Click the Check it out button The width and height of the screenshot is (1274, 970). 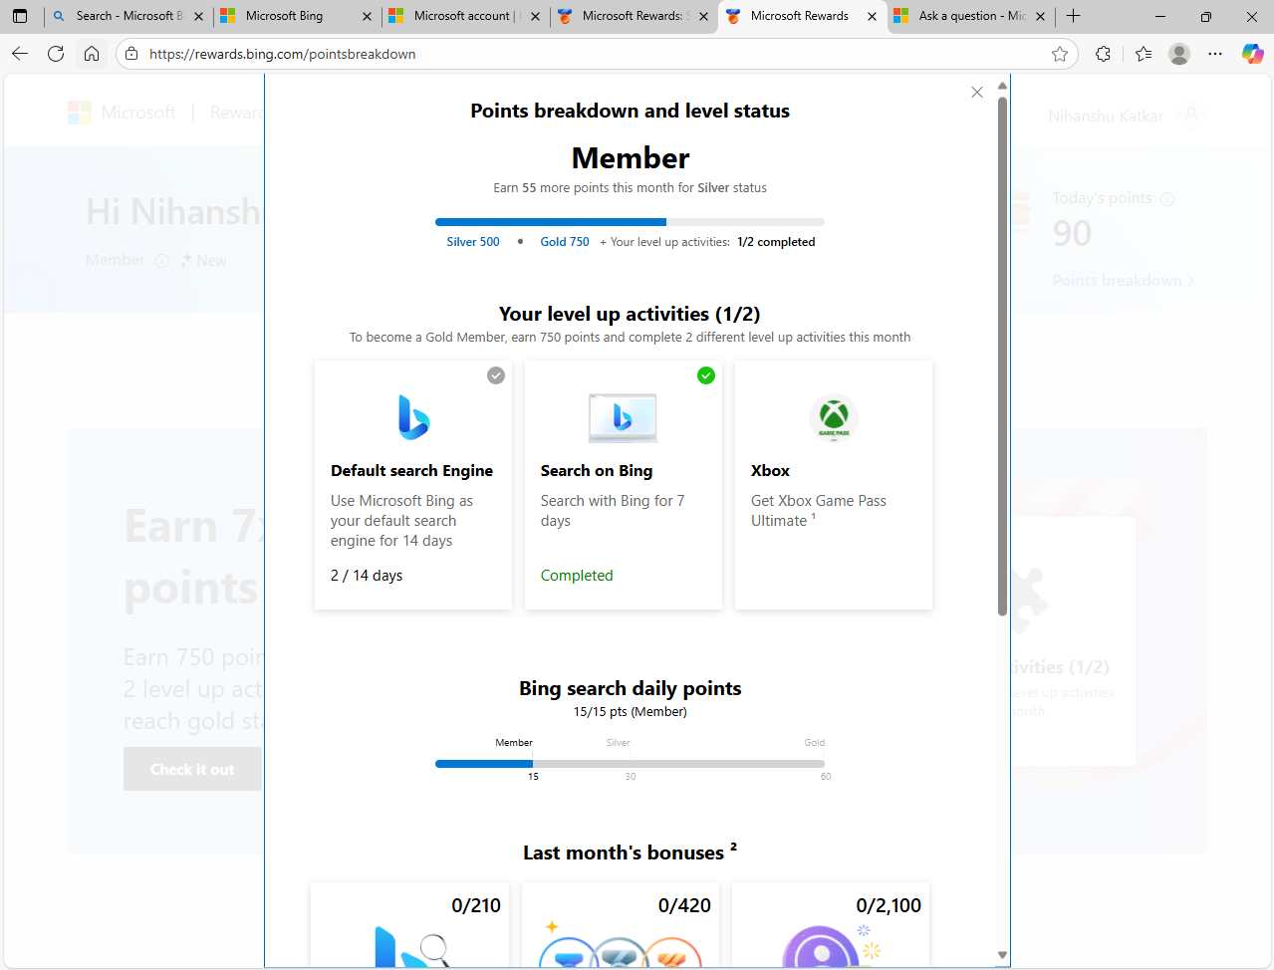(192, 768)
